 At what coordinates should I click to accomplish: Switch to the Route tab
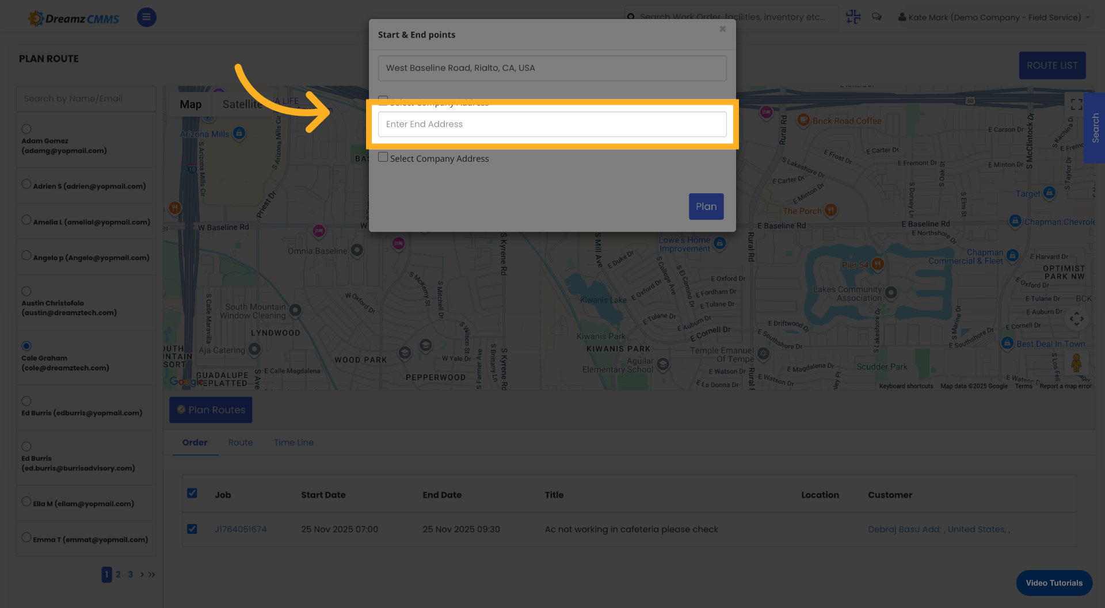(x=241, y=442)
